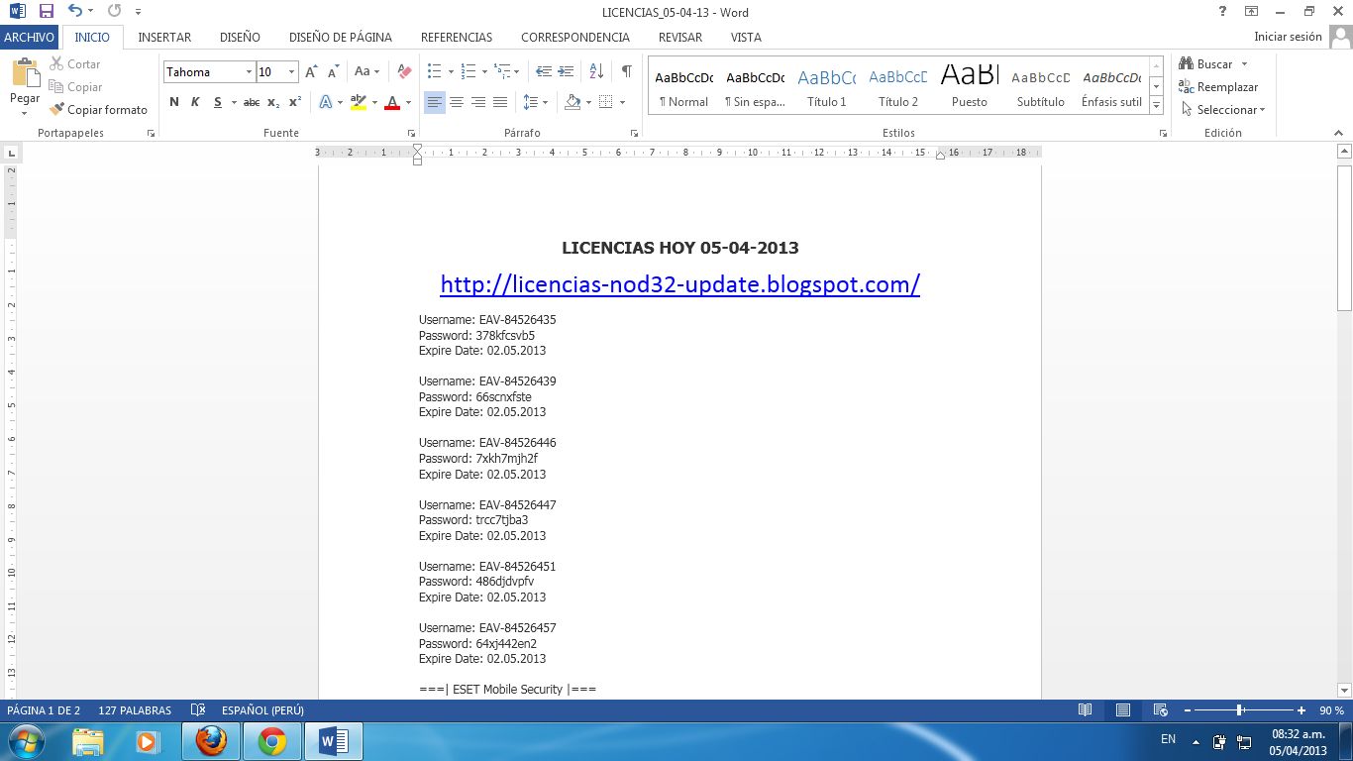Viewport: 1353px width, 761px height.
Task: Click the Undo arrow icon
Action: pyautogui.click(x=75, y=12)
